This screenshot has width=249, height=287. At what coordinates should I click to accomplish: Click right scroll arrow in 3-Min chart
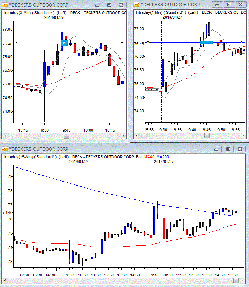point(124,136)
